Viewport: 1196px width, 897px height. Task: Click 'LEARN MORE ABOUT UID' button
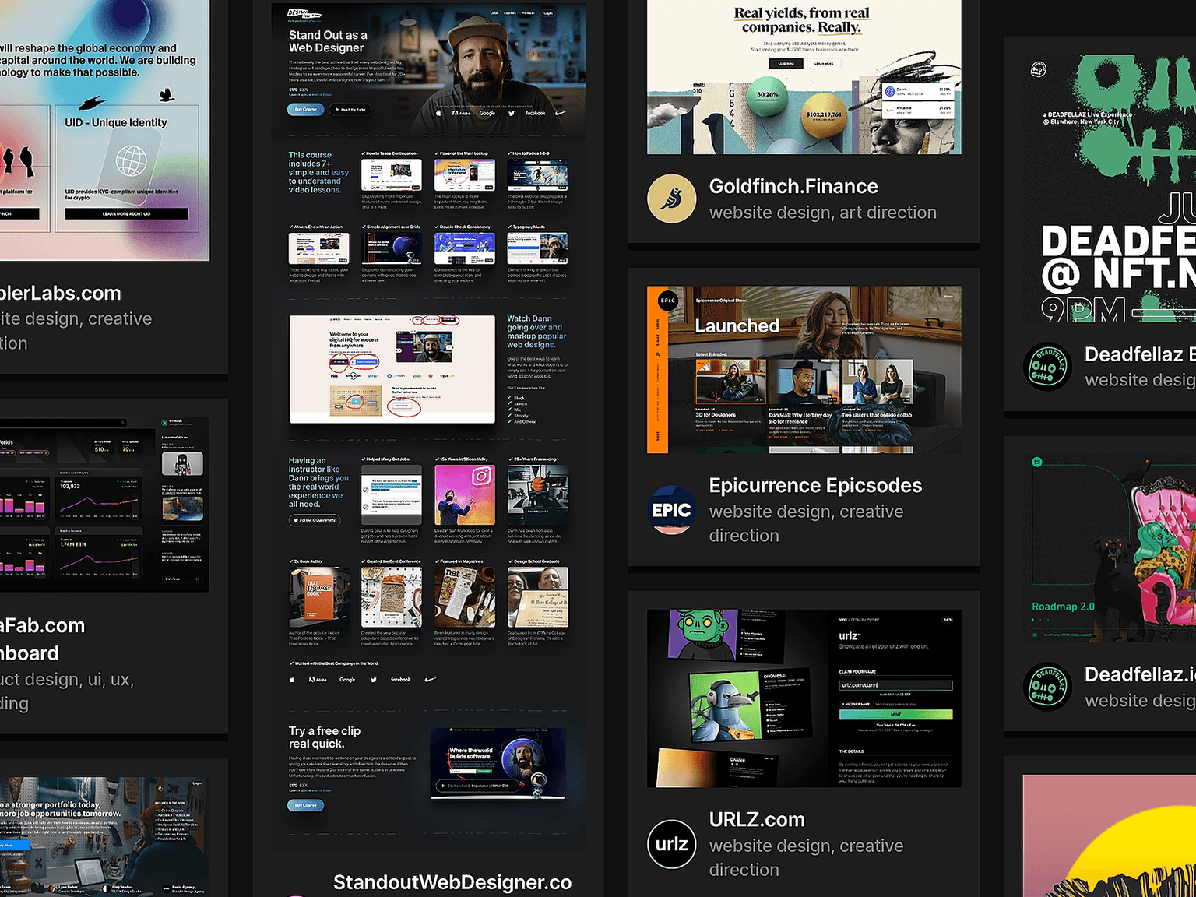tap(126, 213)
